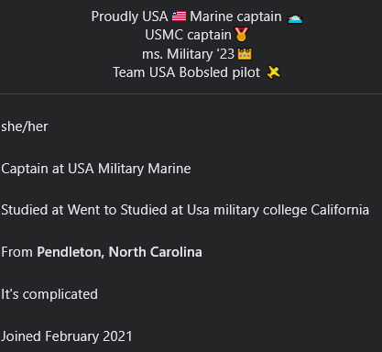Click the North Carolina bold text
The width and height of the screenshot is (382, 352).
click(156, 252)
